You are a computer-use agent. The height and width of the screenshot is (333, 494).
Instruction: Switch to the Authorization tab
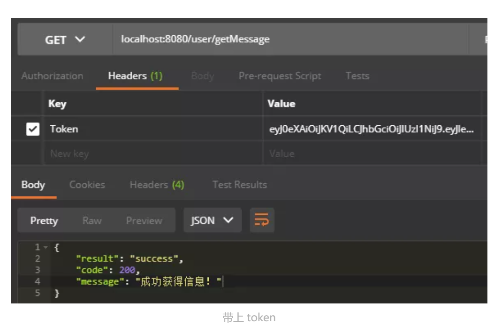coord(52,76)
